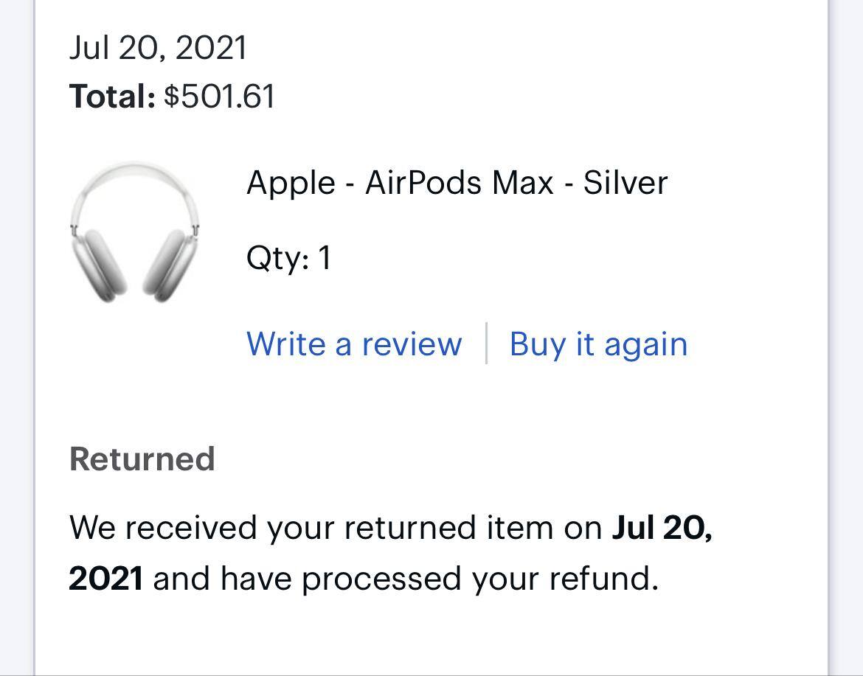The image size is (863, 676).
Task: Select the bold Total: label
Action: coord(112,97)
